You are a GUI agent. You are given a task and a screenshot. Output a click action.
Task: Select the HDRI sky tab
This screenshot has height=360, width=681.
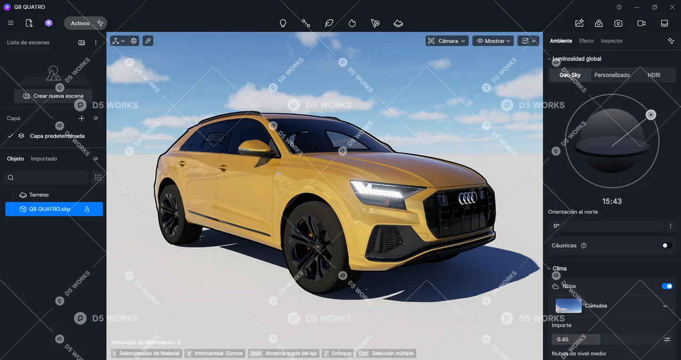pos(654,75)
